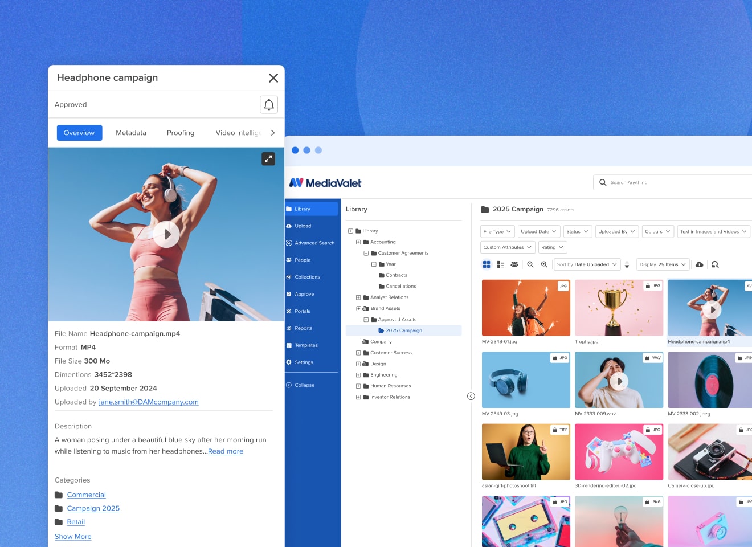The width and height of the screenshot is (752, 547).
Task: Open the Video Intelligence tab
Action: coord(238,133)
